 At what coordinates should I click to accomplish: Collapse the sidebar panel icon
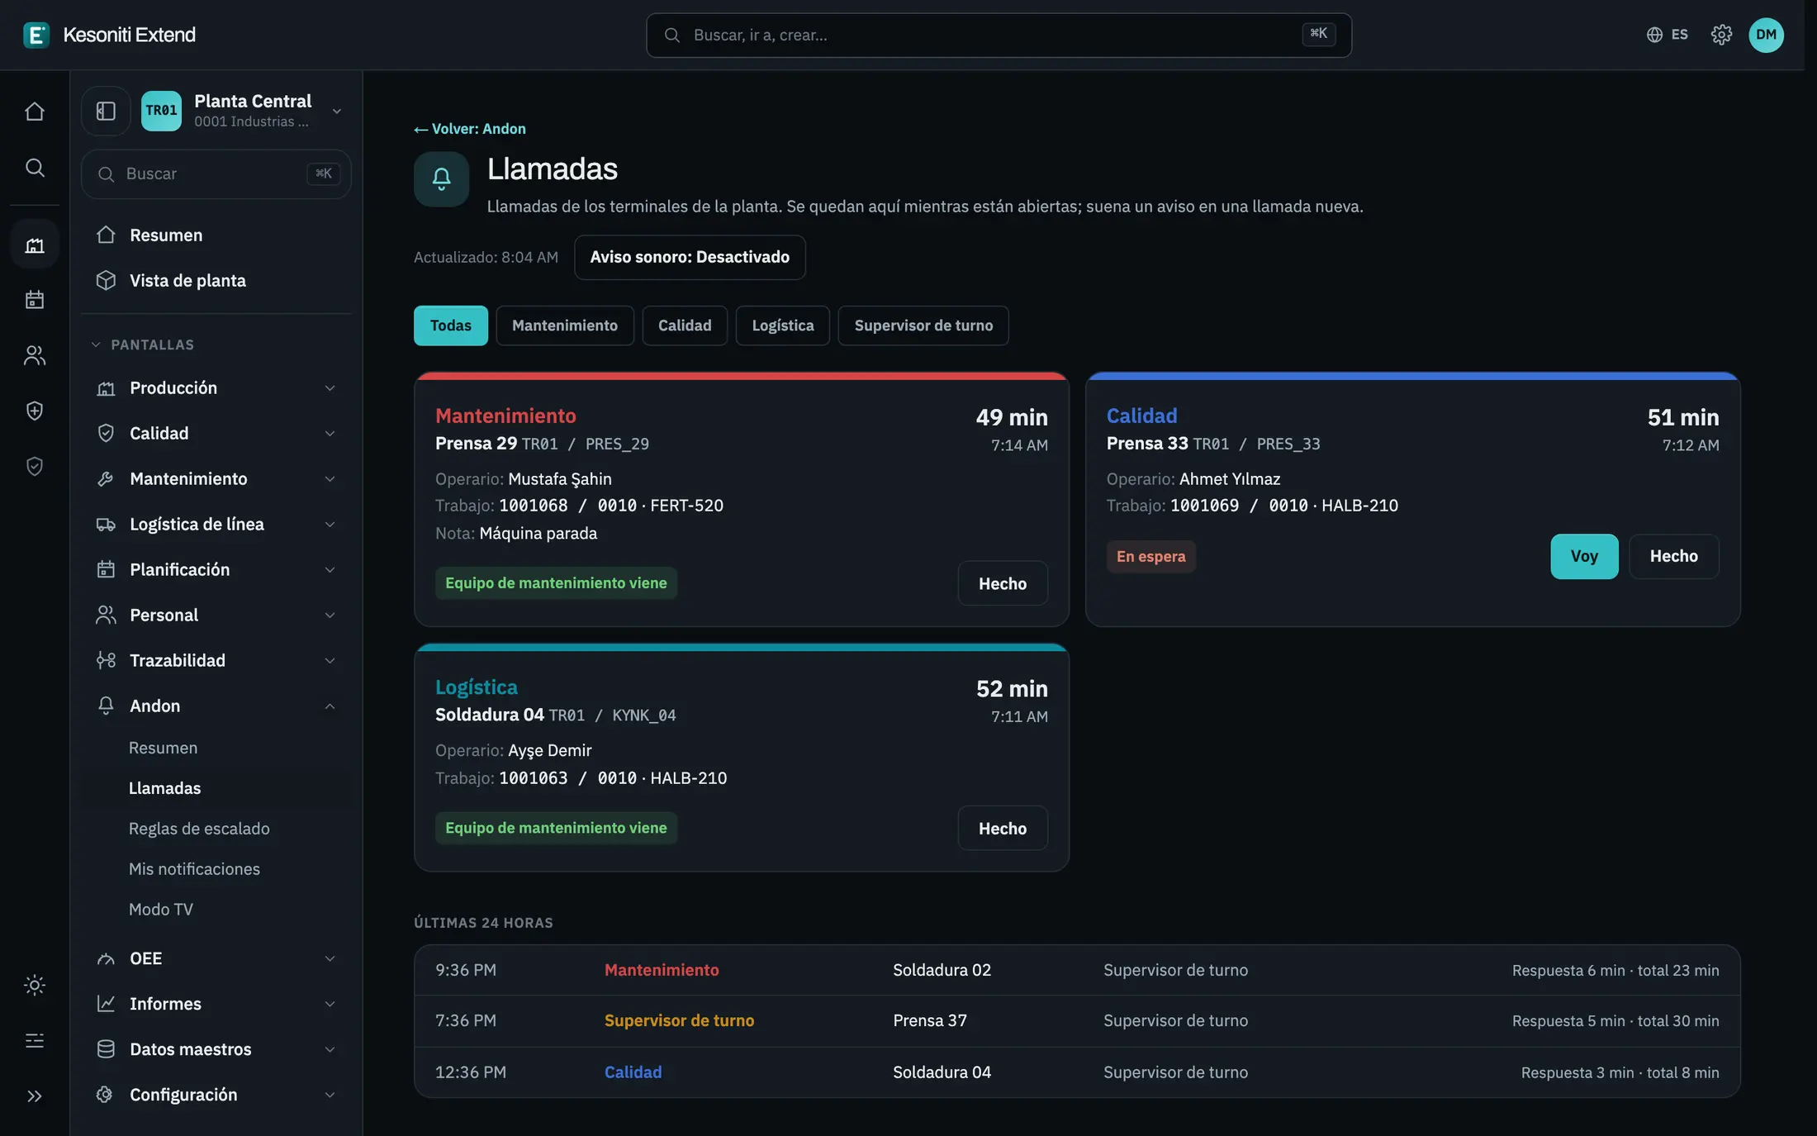[x=106, y=111]
